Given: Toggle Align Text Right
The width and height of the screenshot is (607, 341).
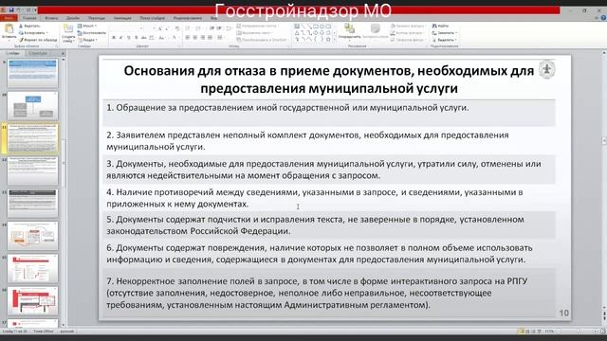Looking at the screenshot, I should click(202, 38).
